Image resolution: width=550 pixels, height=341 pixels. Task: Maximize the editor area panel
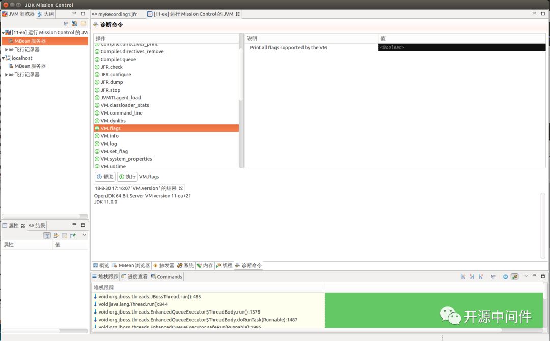point(543,13)
